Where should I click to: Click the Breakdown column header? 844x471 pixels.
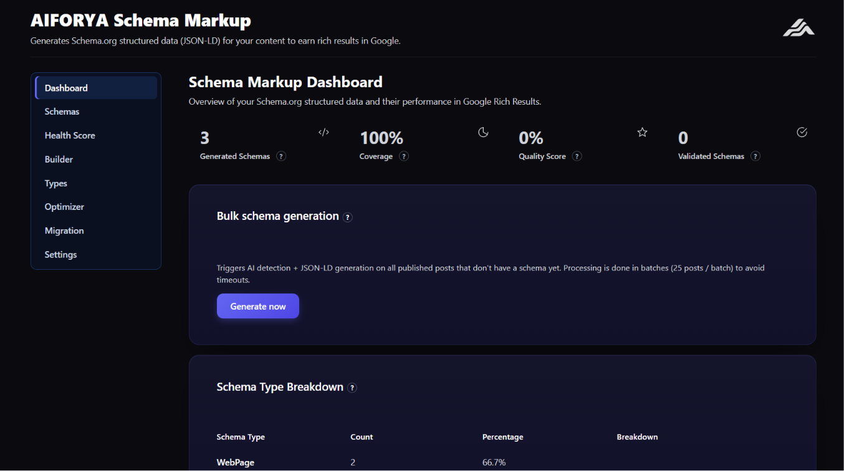click(x=637, y=437)
